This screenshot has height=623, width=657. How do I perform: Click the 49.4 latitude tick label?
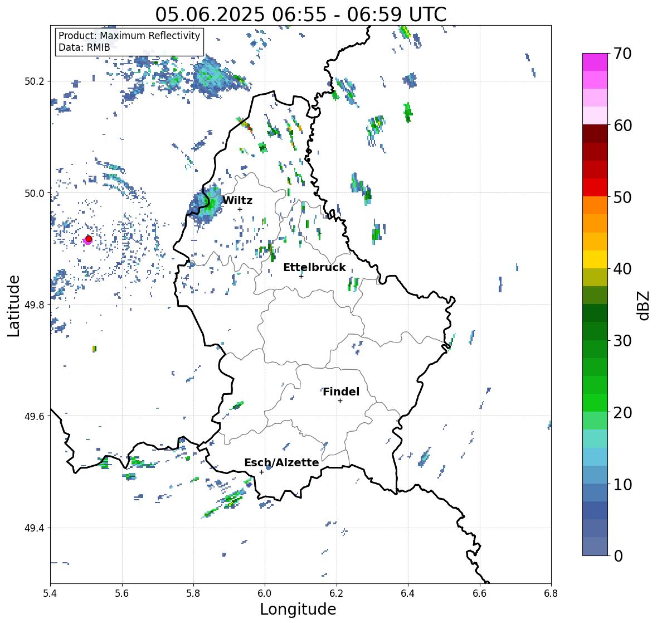click(35, 528)
